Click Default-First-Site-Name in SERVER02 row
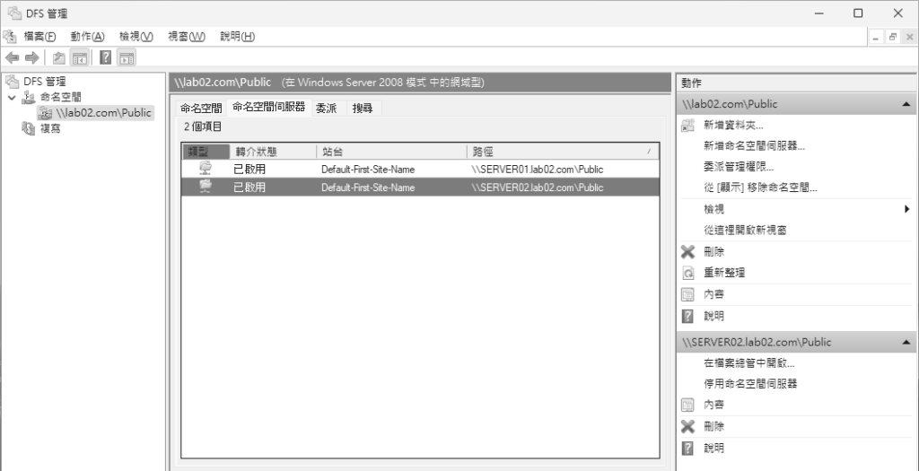The width and height of the screenshot is (919, 471). point(368,188)
